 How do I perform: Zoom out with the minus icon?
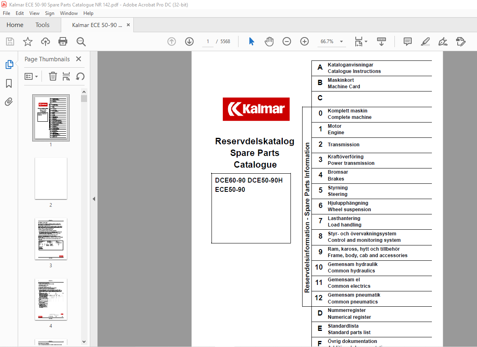(286, 42)
